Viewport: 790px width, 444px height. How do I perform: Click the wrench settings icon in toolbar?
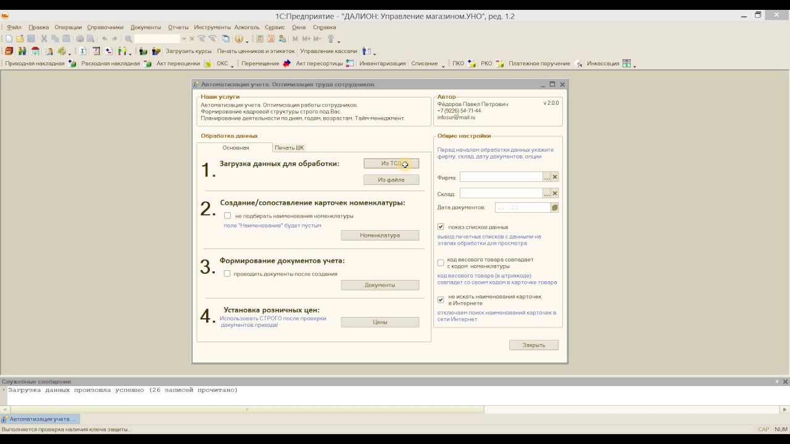330,39
